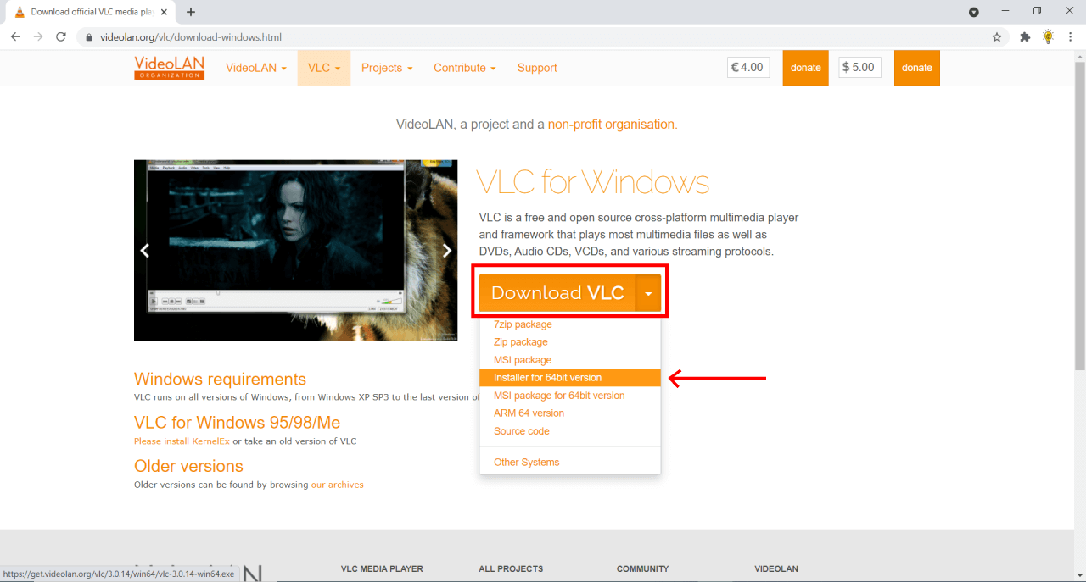Choose Installer for 64bit version
The height and width of the screenshot is (582, 1086).
click(570, 378)
